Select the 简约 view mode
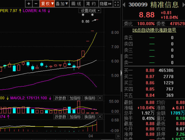Viewport: 185px width, 140px height. point(91,3)
